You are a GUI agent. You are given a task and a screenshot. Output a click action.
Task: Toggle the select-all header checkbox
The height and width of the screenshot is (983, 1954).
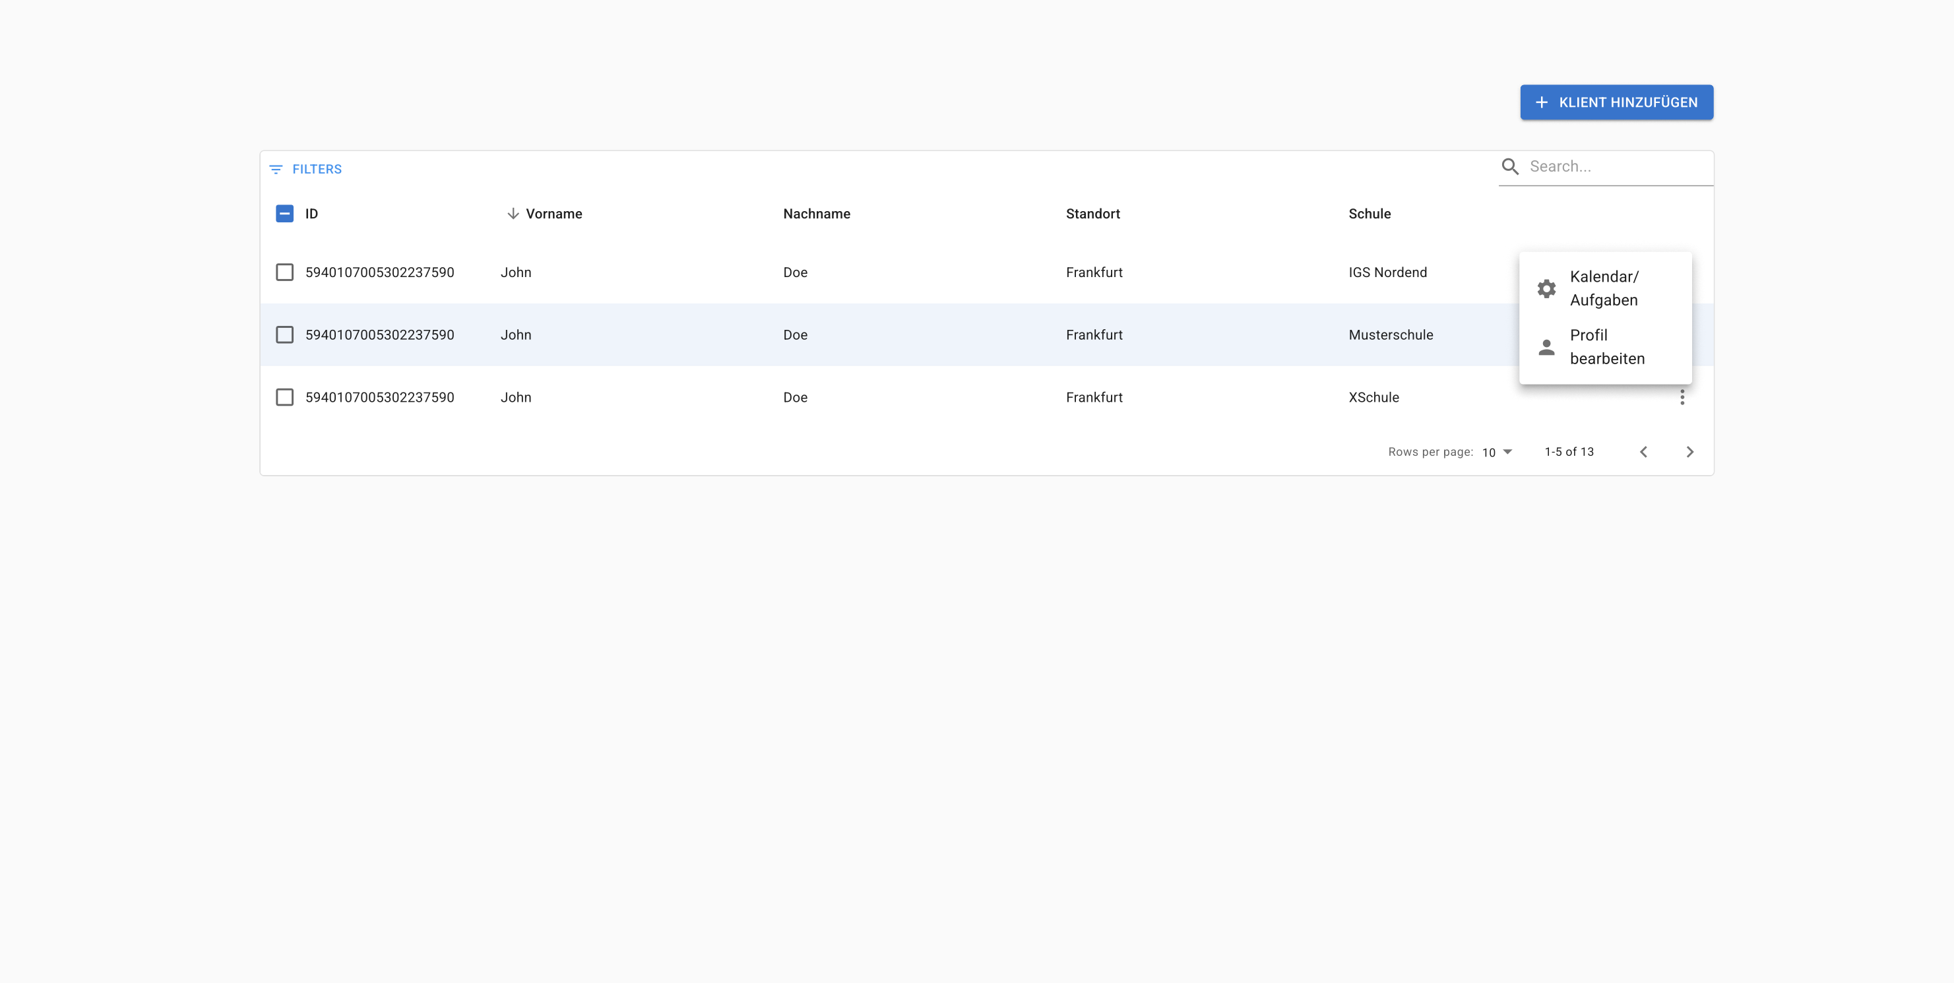tap(284, 214)
